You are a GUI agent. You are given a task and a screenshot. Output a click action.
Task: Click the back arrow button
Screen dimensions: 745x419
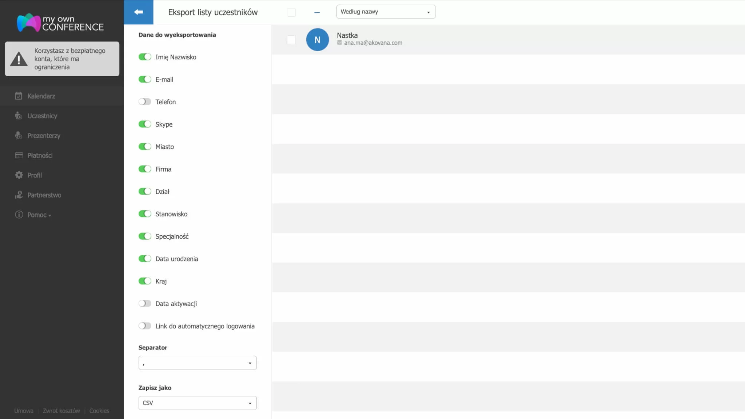138,12
